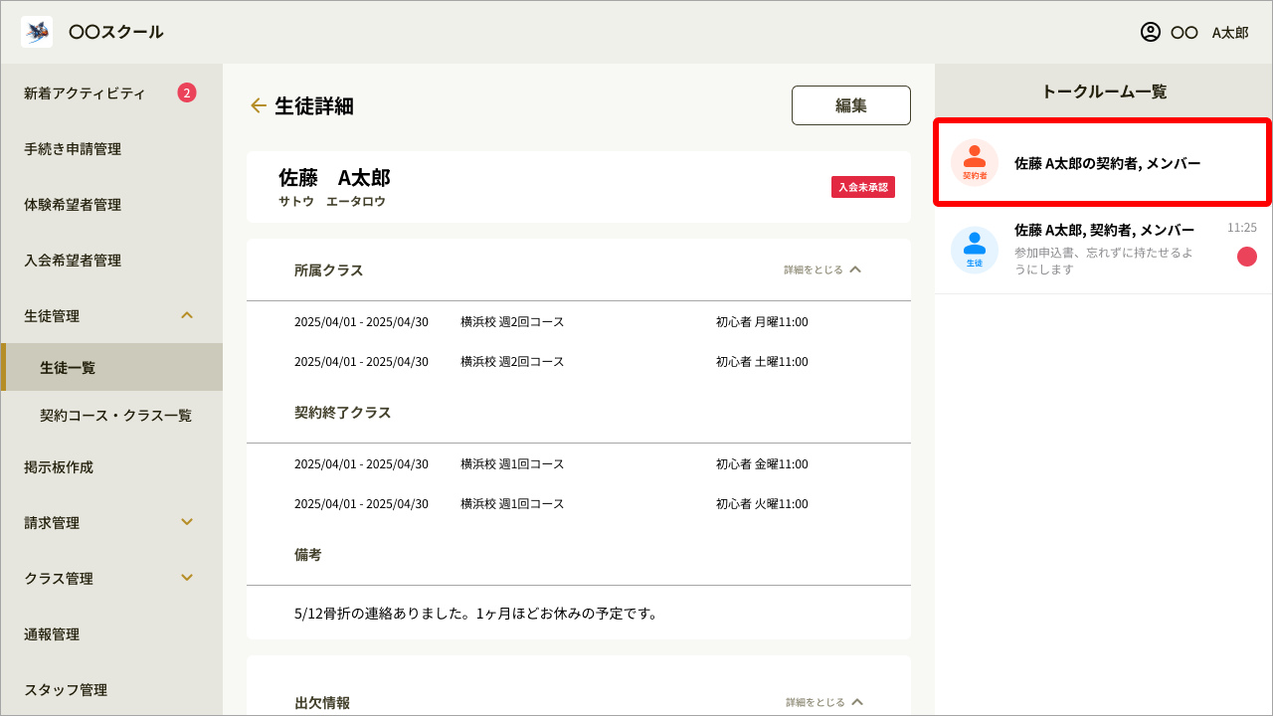Viewport: 1273px width, 716px height.
Task: Click the 月曜11:00 class row
Action: click(x=579, y=321)
